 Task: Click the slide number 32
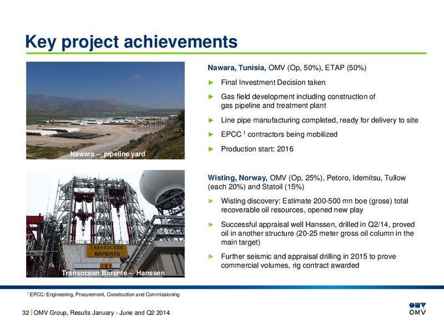click(x=26, y=313)
